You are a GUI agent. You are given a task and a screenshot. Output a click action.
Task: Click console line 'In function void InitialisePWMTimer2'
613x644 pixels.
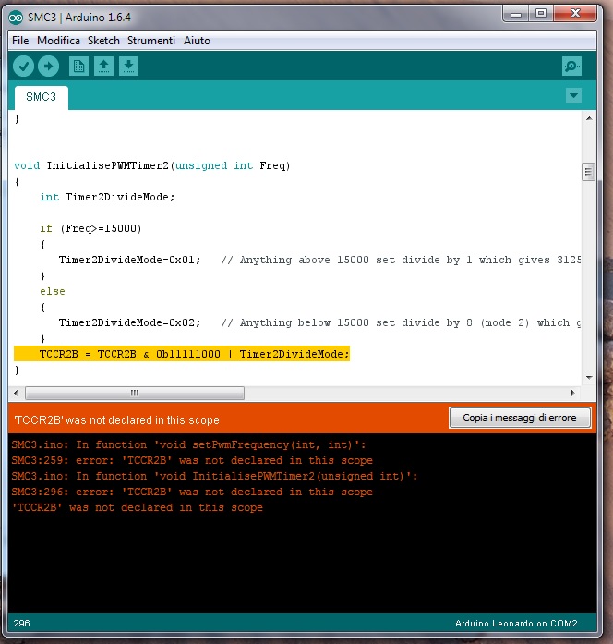214,477
